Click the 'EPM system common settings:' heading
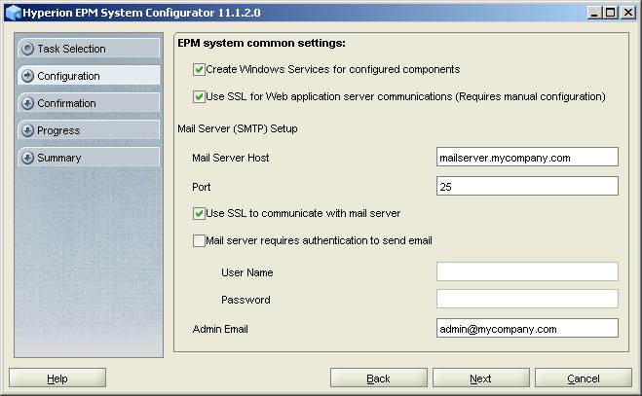Viewport: 642px width, 396px height. tap(262, 44)
